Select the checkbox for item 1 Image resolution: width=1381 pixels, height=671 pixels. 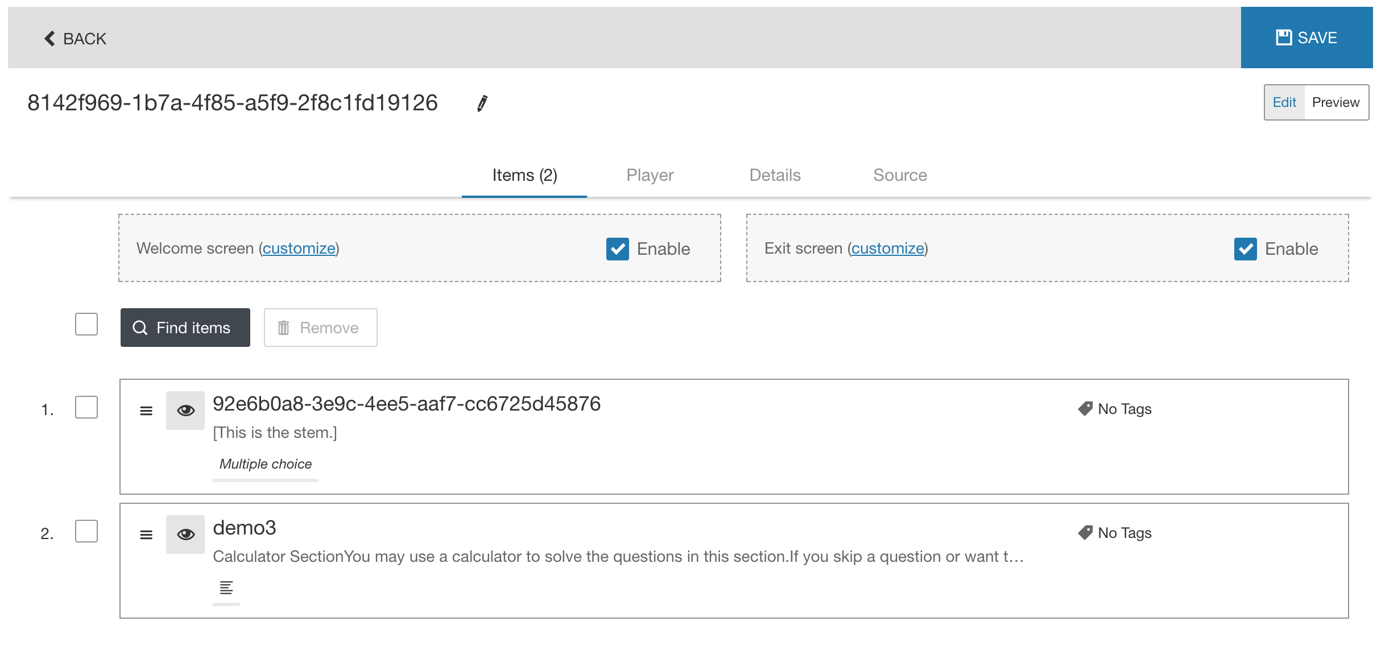point(86,407)
